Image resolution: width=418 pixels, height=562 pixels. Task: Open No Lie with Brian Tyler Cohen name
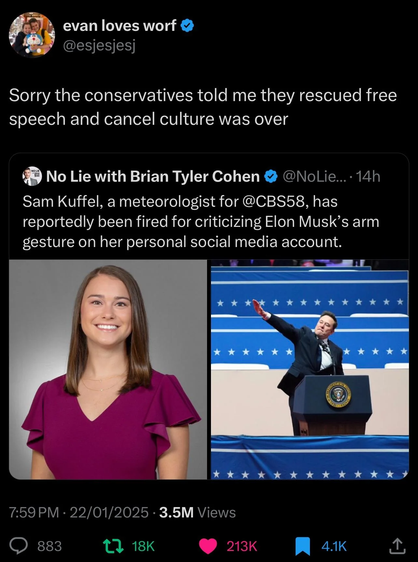(x=153, y=176)
